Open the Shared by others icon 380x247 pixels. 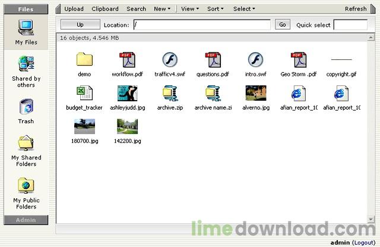pyautogui.click(x=26, y=63)
